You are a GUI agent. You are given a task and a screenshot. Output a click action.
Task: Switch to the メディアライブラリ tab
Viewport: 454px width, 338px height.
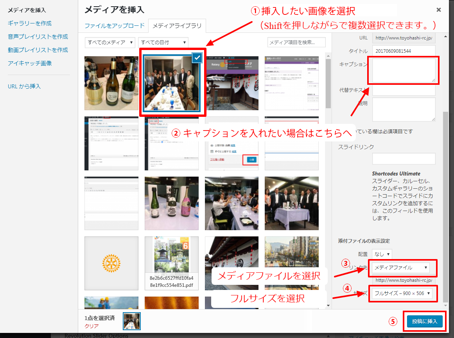tap(177, 26)
